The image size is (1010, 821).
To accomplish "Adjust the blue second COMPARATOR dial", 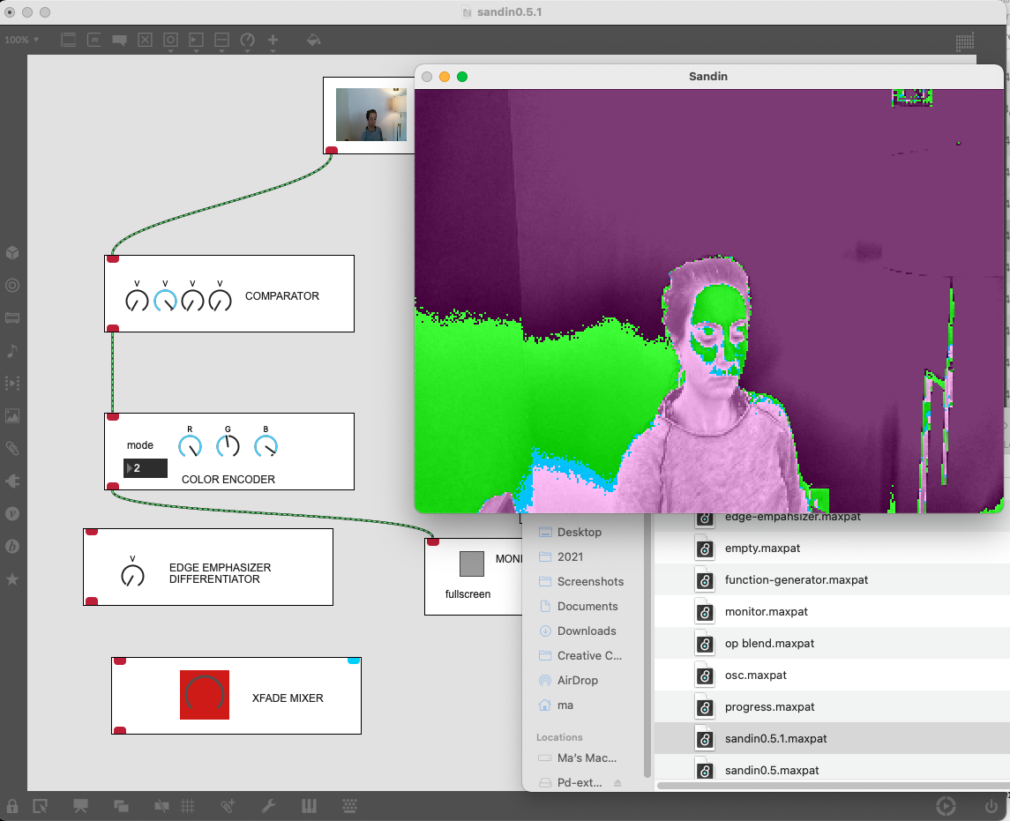I will tap(165, 301).
